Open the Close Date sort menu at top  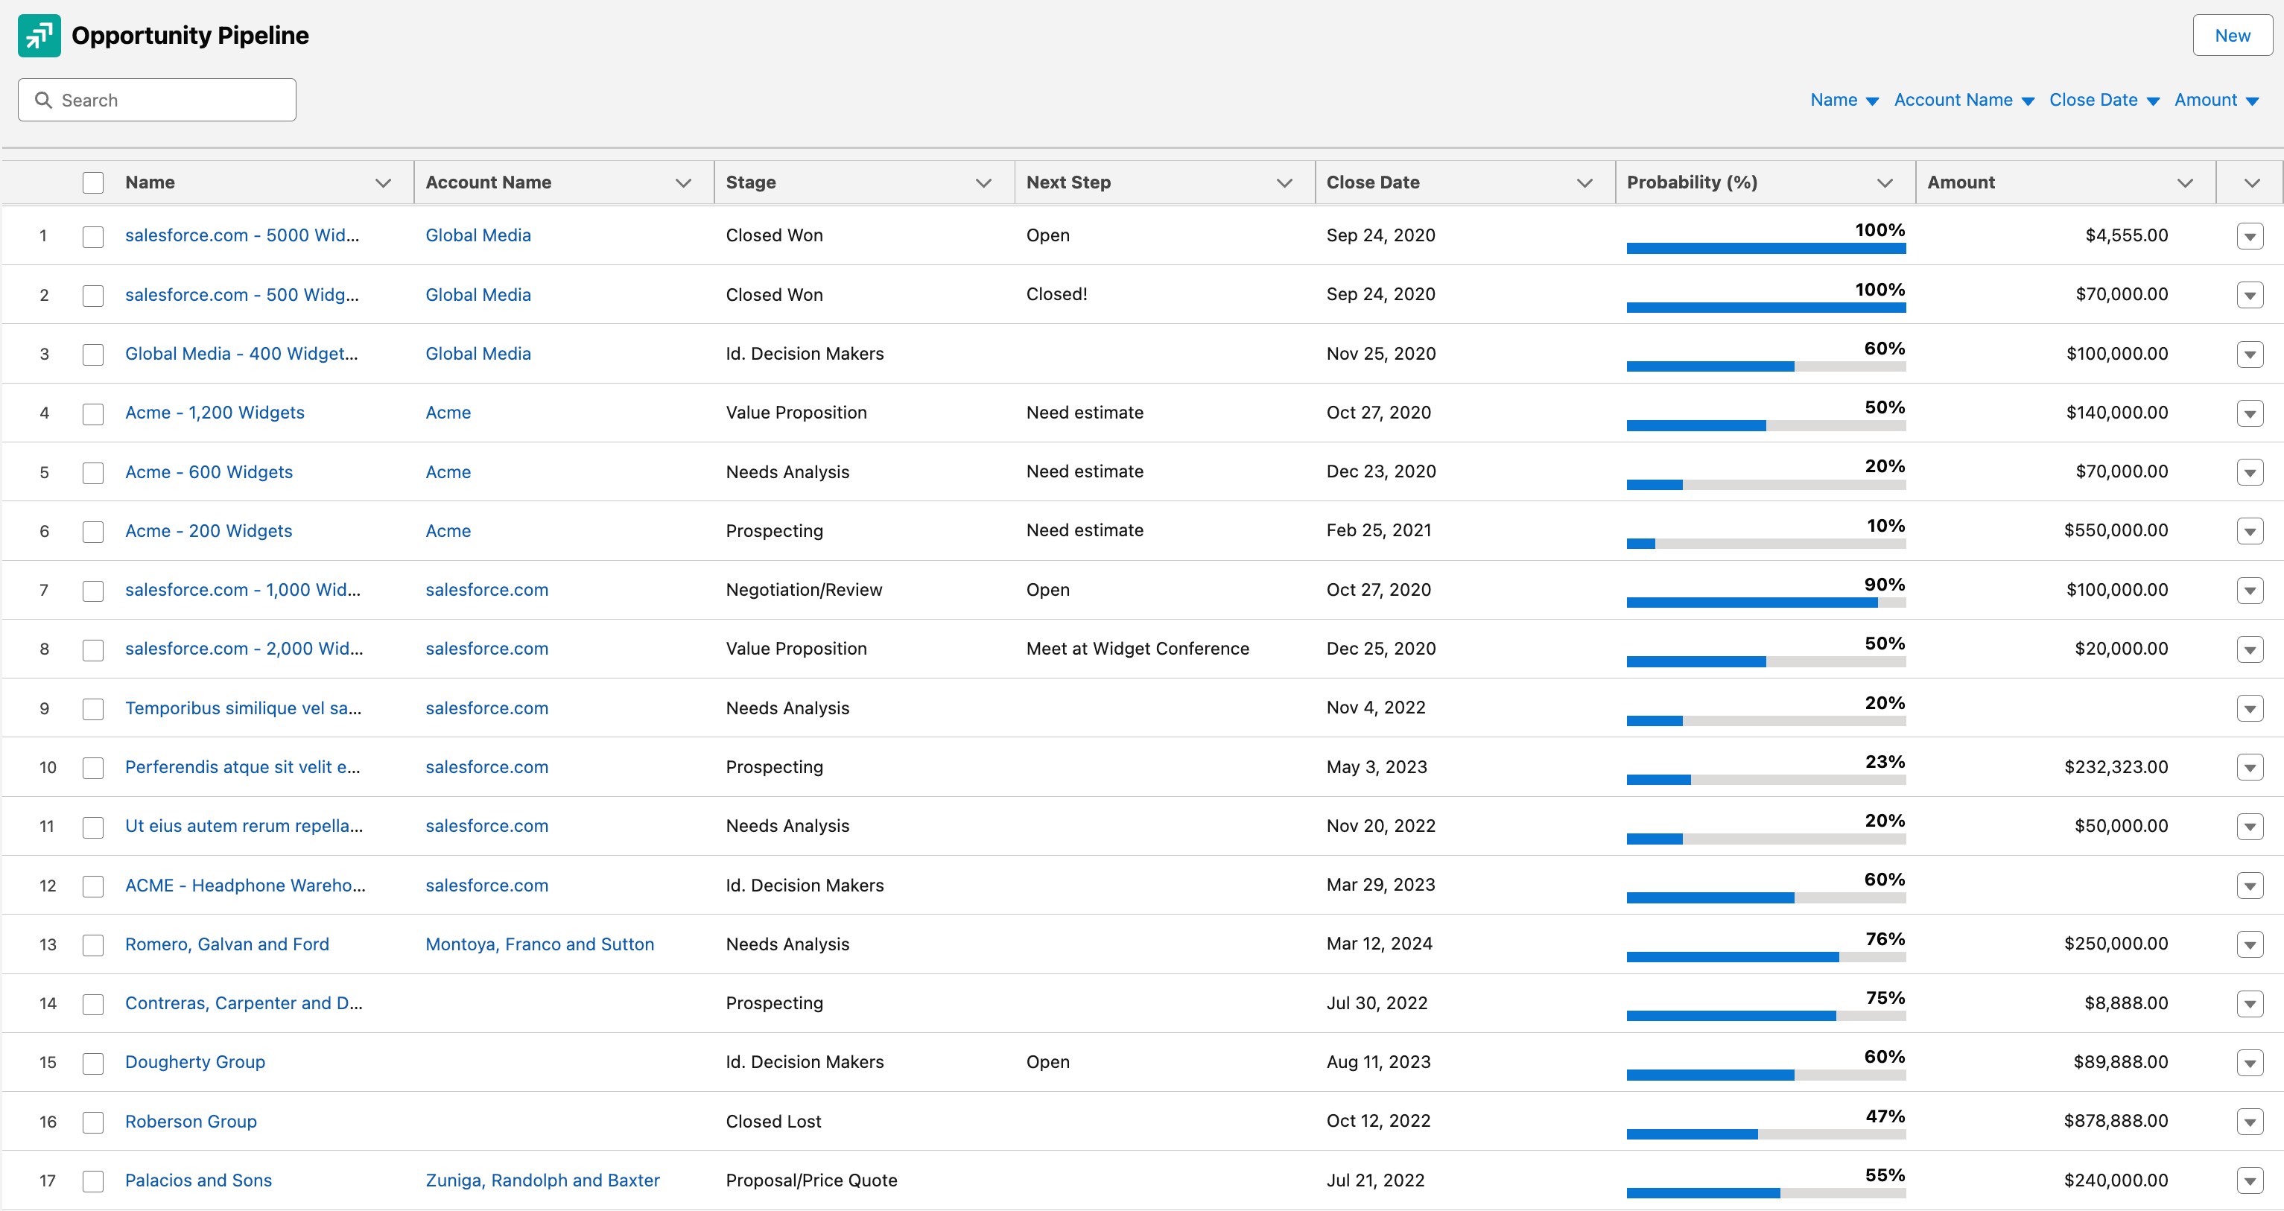click(x=2103, y=101)
